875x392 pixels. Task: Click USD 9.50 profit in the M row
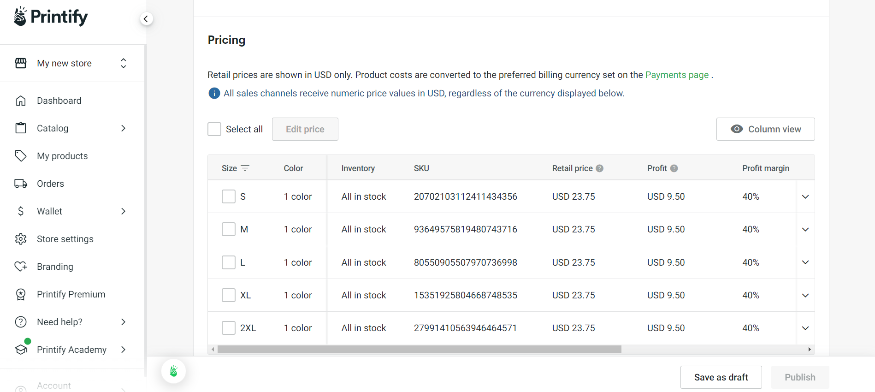(666, 229)
